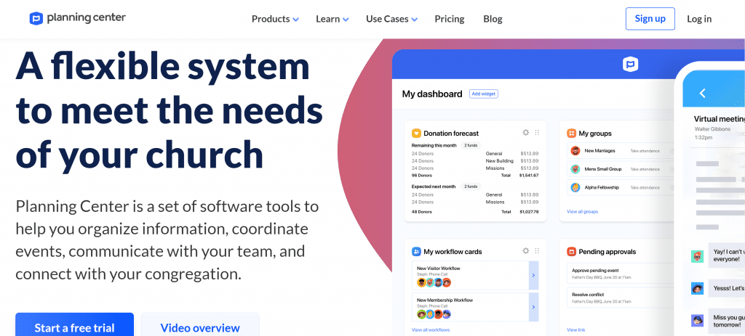Viewport: 745px width, 336px height.
Task: Expand the Products menu
Action: pos(275,19)
